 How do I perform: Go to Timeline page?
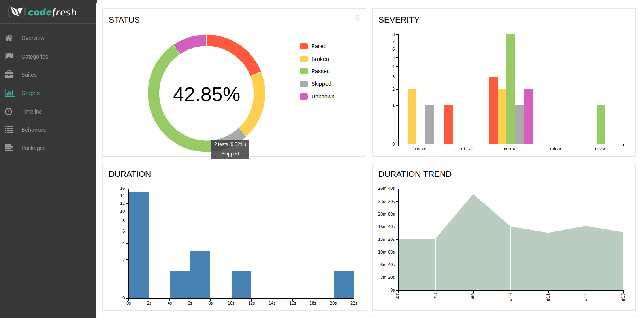click(x=32, y=112)
